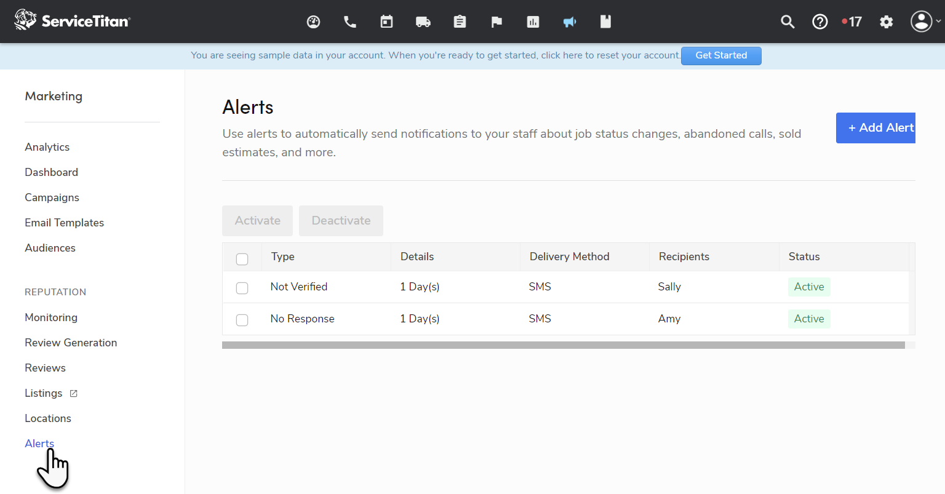This screenshot has width=945, height=494.
Task: Open the Calls phone icon
Action: click(x=350, y=22)
